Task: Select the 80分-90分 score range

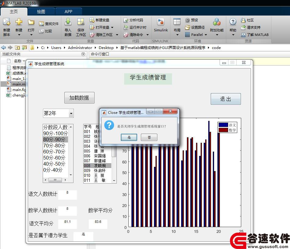Action: pyautogui.click(x=55, y=139)
